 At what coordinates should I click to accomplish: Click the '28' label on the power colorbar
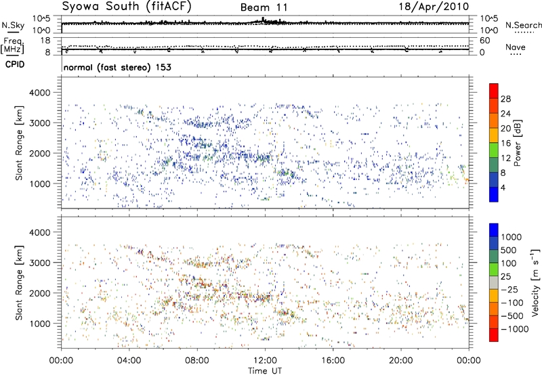point(505,99)
